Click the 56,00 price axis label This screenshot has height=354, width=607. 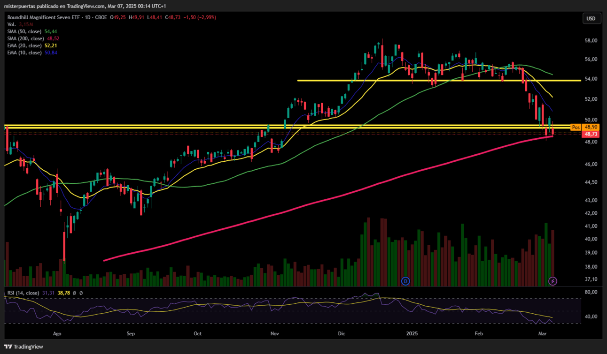(591, 60)
